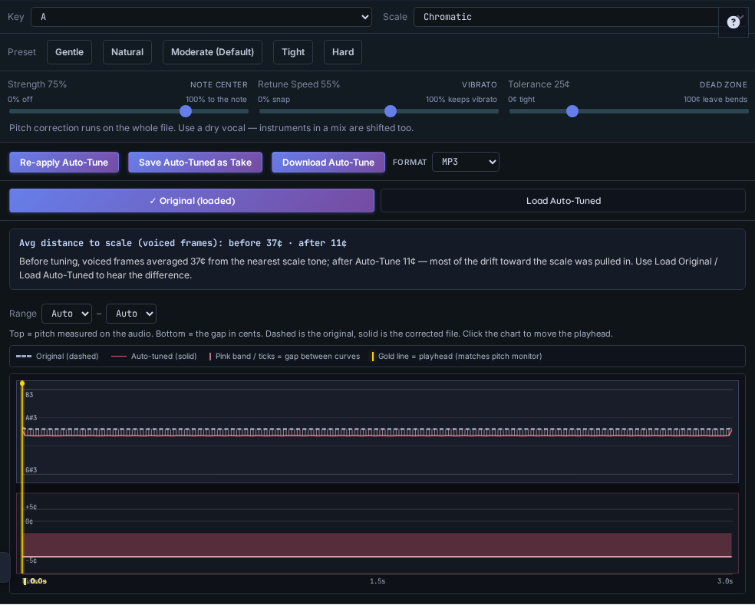The image size is (755, 605).
Task: Adjust the Strength slider handle
Action: point(186,111)
